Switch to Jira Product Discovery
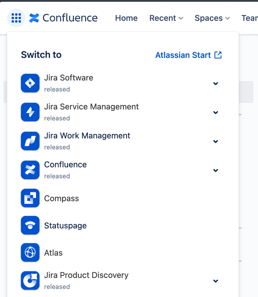 86,275
